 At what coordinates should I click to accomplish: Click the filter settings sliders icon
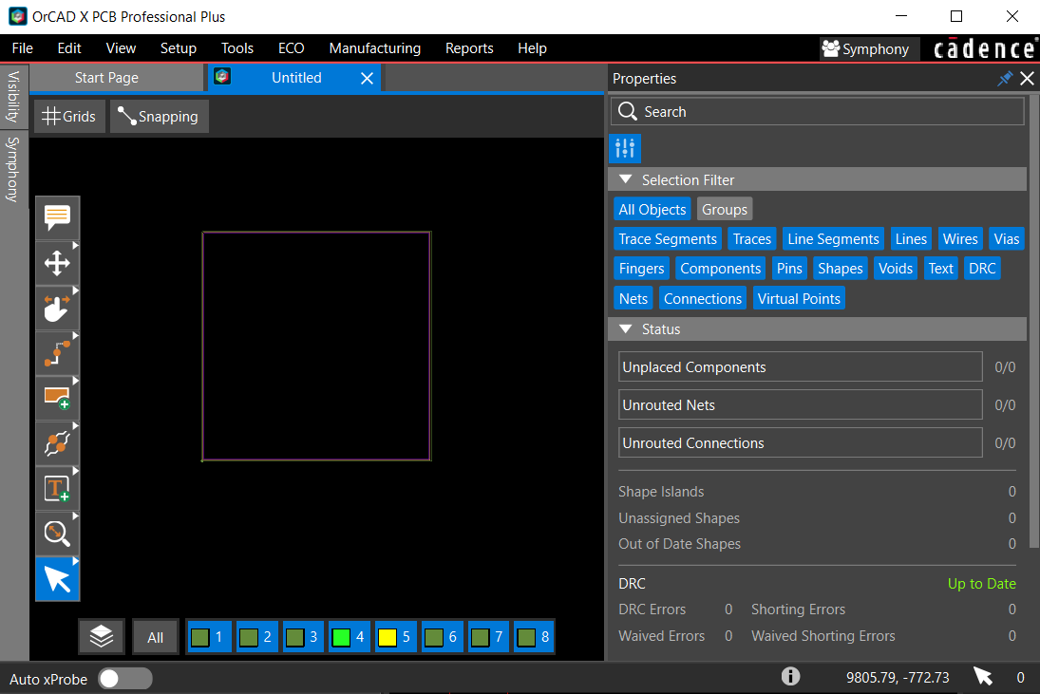[625, 148]
